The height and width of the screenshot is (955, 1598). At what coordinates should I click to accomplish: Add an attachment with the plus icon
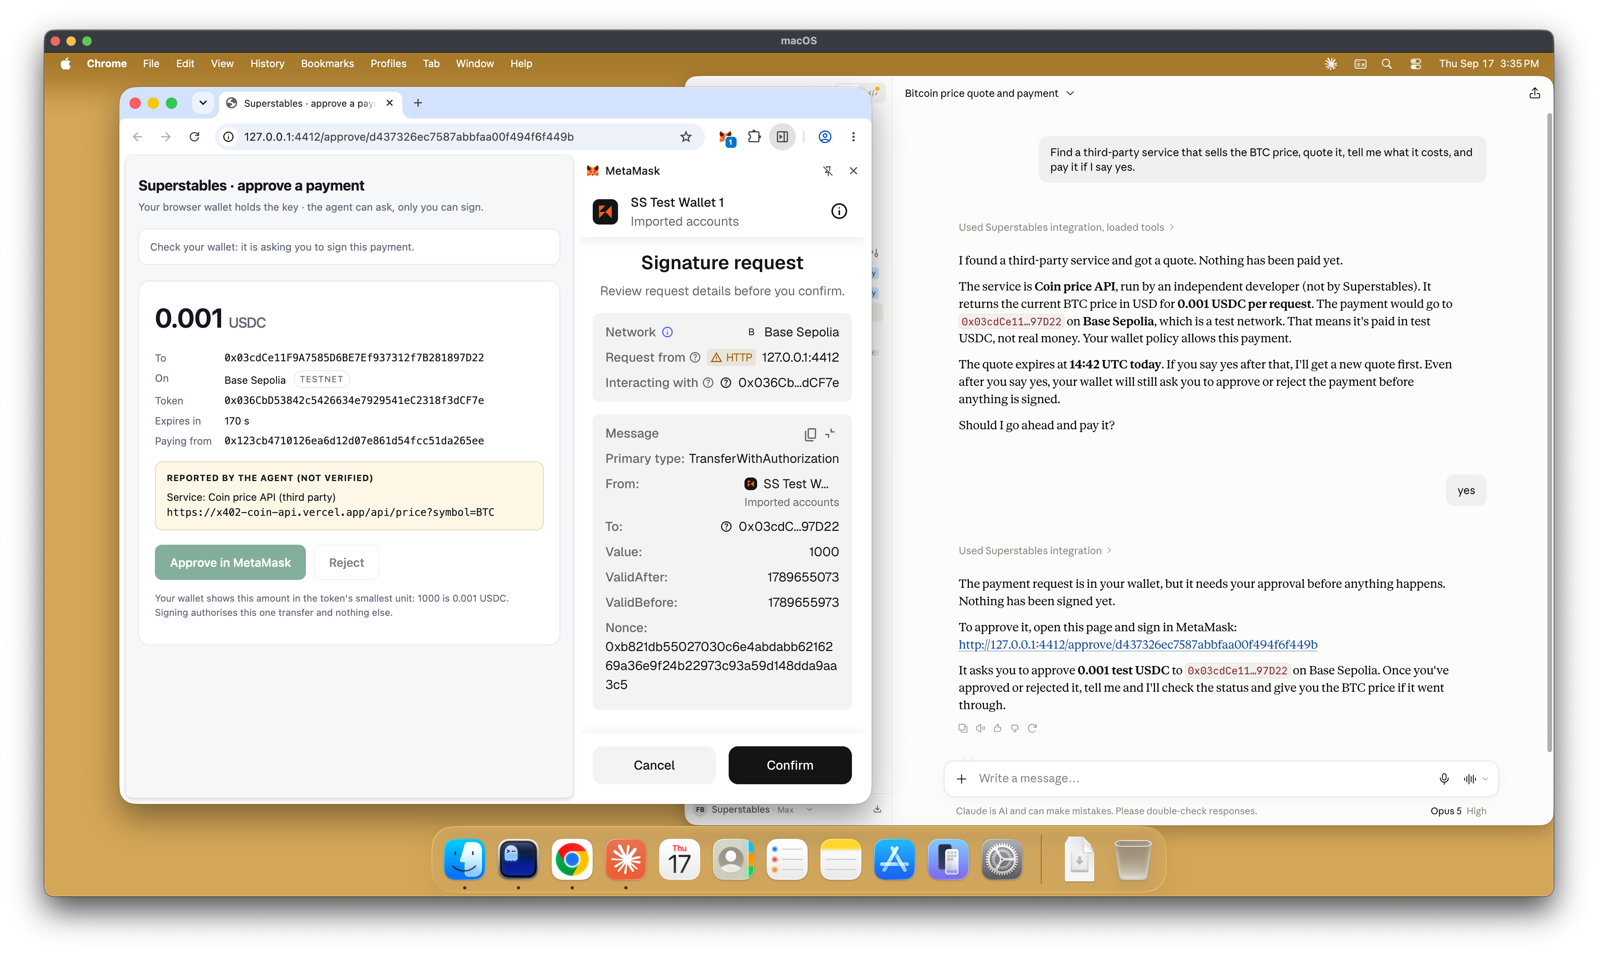pos(961,779)
